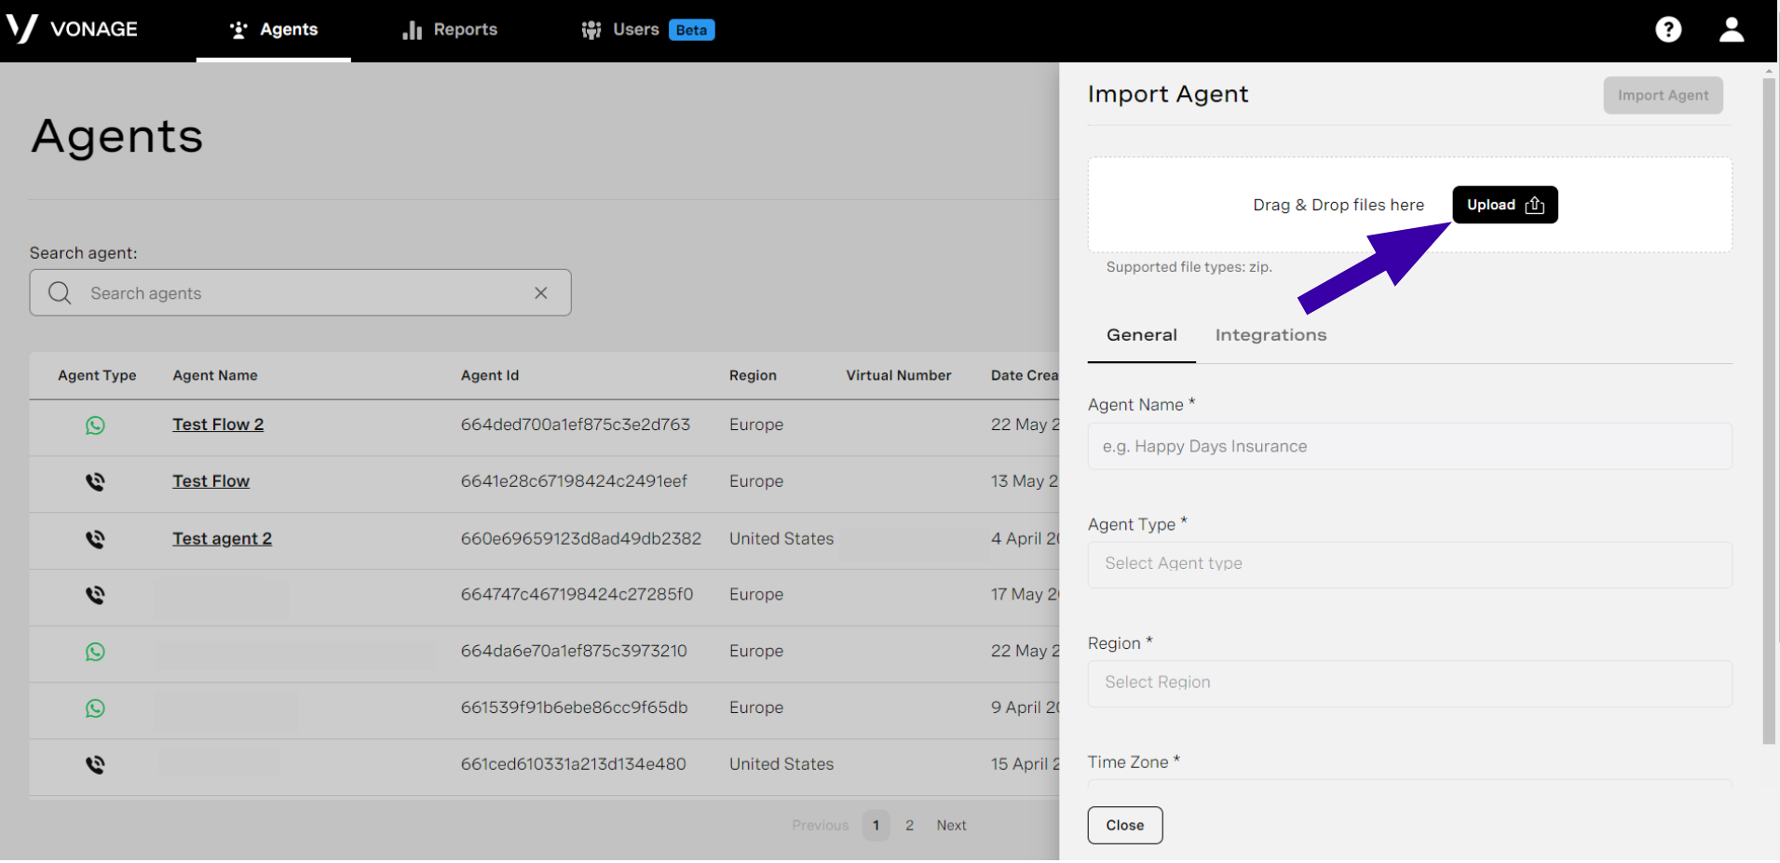Open the user profile icon
1780x863 pixels.
[1732, 30]
